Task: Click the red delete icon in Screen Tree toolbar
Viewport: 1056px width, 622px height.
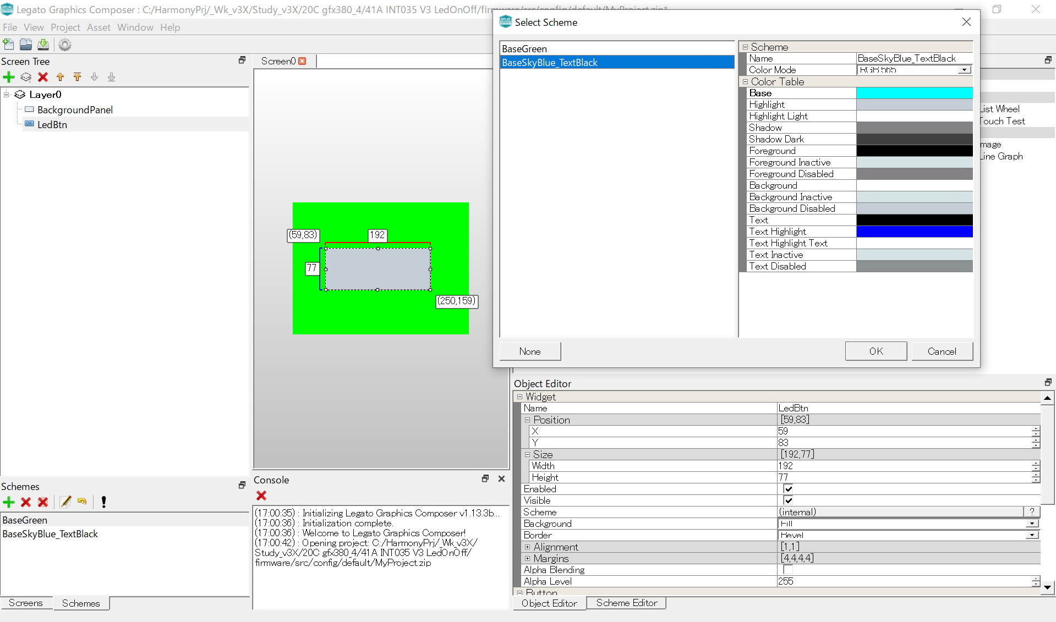Action: point(43,77)
